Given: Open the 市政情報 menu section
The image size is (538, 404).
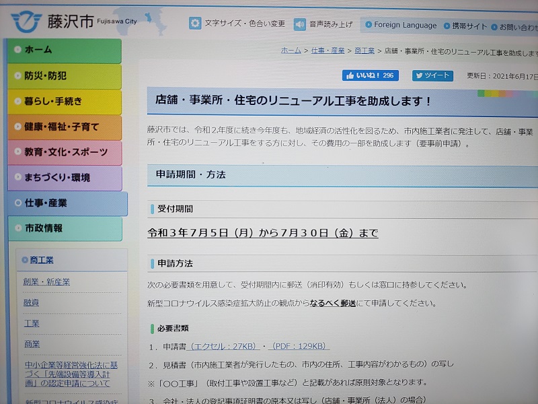Looking at the screenshot, I should [x=65, y=228].
